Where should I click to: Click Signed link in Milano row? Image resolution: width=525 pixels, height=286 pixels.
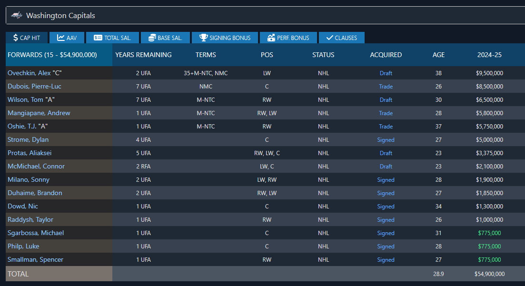point(386,180)
